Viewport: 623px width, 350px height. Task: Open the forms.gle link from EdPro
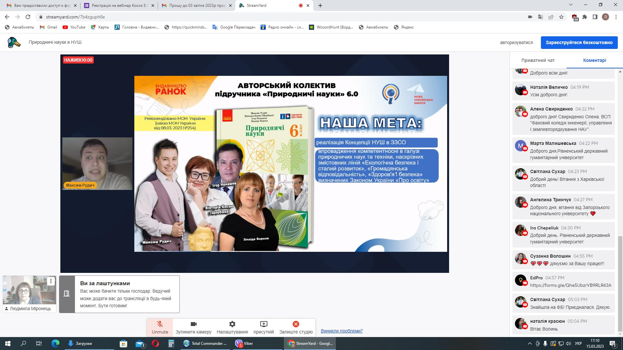click(x=570, y=285)
